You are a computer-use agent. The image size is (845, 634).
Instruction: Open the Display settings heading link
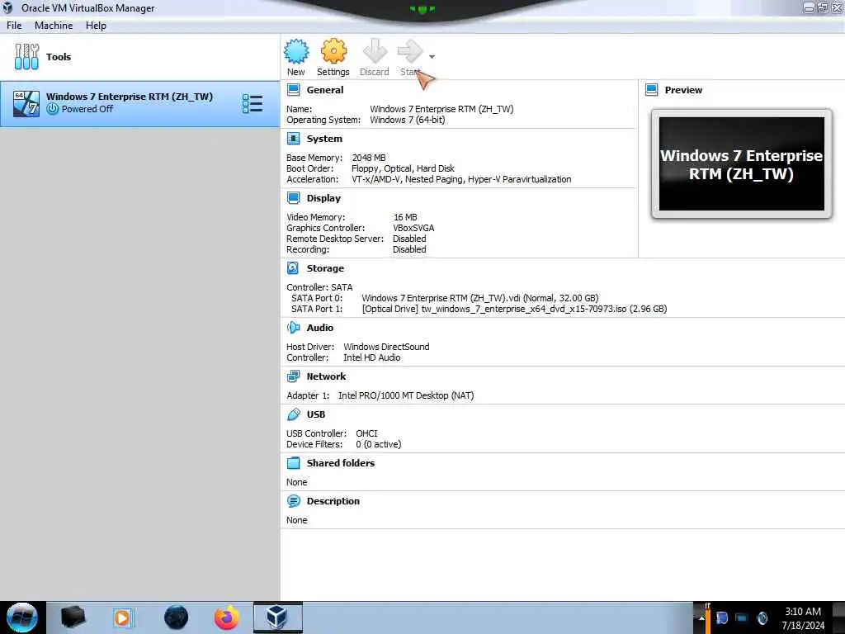tap(323, 198)
